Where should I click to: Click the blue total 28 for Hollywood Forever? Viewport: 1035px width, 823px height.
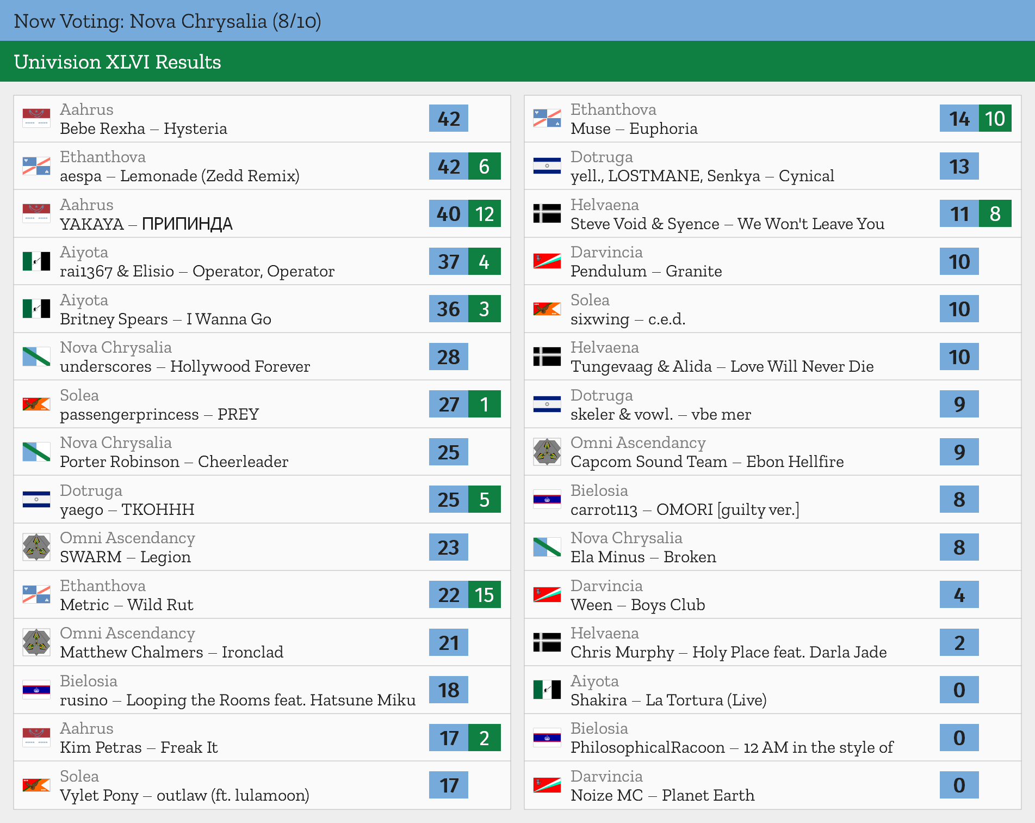pyautogui.click(x=449, y=357)
